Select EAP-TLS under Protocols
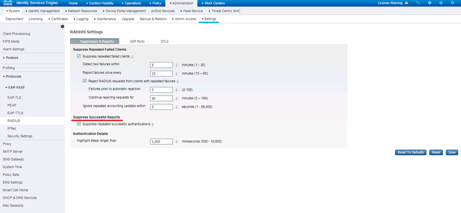The height and width of the screenshot is (213, 461). pos(14,98)
